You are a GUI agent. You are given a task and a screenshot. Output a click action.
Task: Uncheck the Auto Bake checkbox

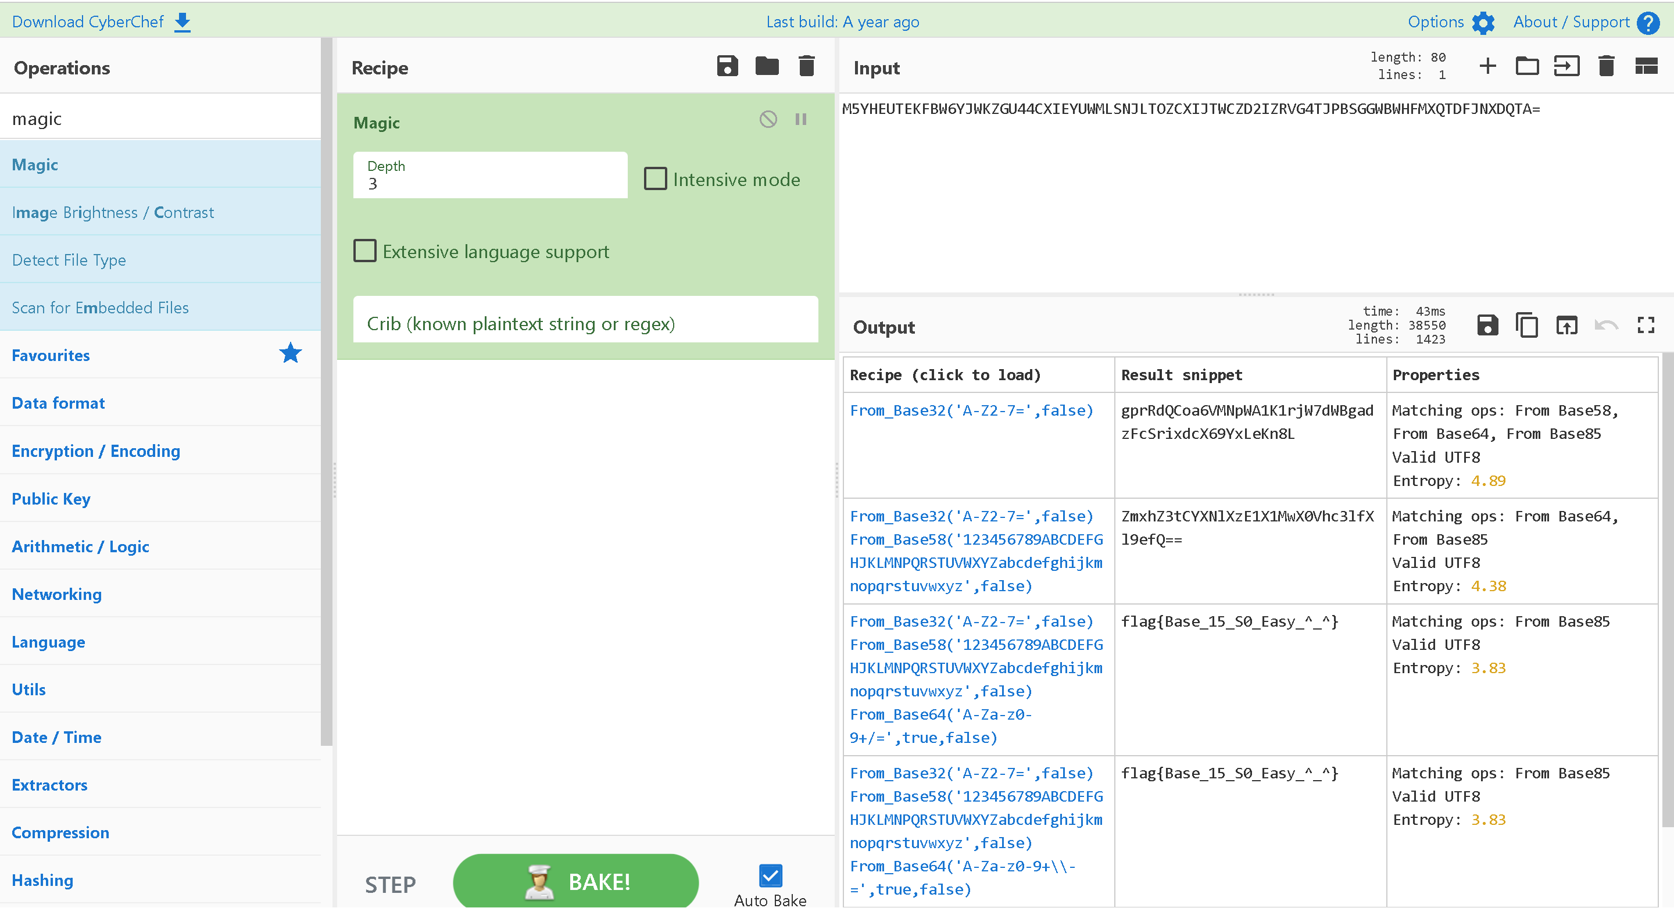(770, 875)
